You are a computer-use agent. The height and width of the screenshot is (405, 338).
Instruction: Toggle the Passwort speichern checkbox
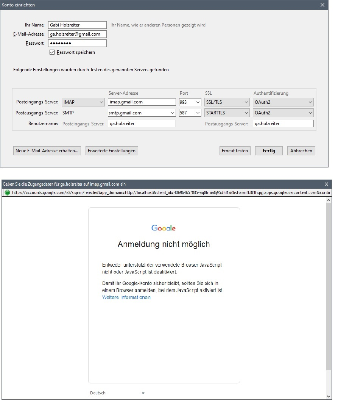[52, 52]
